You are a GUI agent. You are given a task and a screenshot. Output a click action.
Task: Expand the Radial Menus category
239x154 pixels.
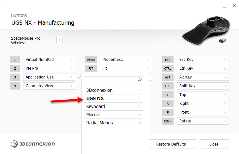[x=113, y=123]
